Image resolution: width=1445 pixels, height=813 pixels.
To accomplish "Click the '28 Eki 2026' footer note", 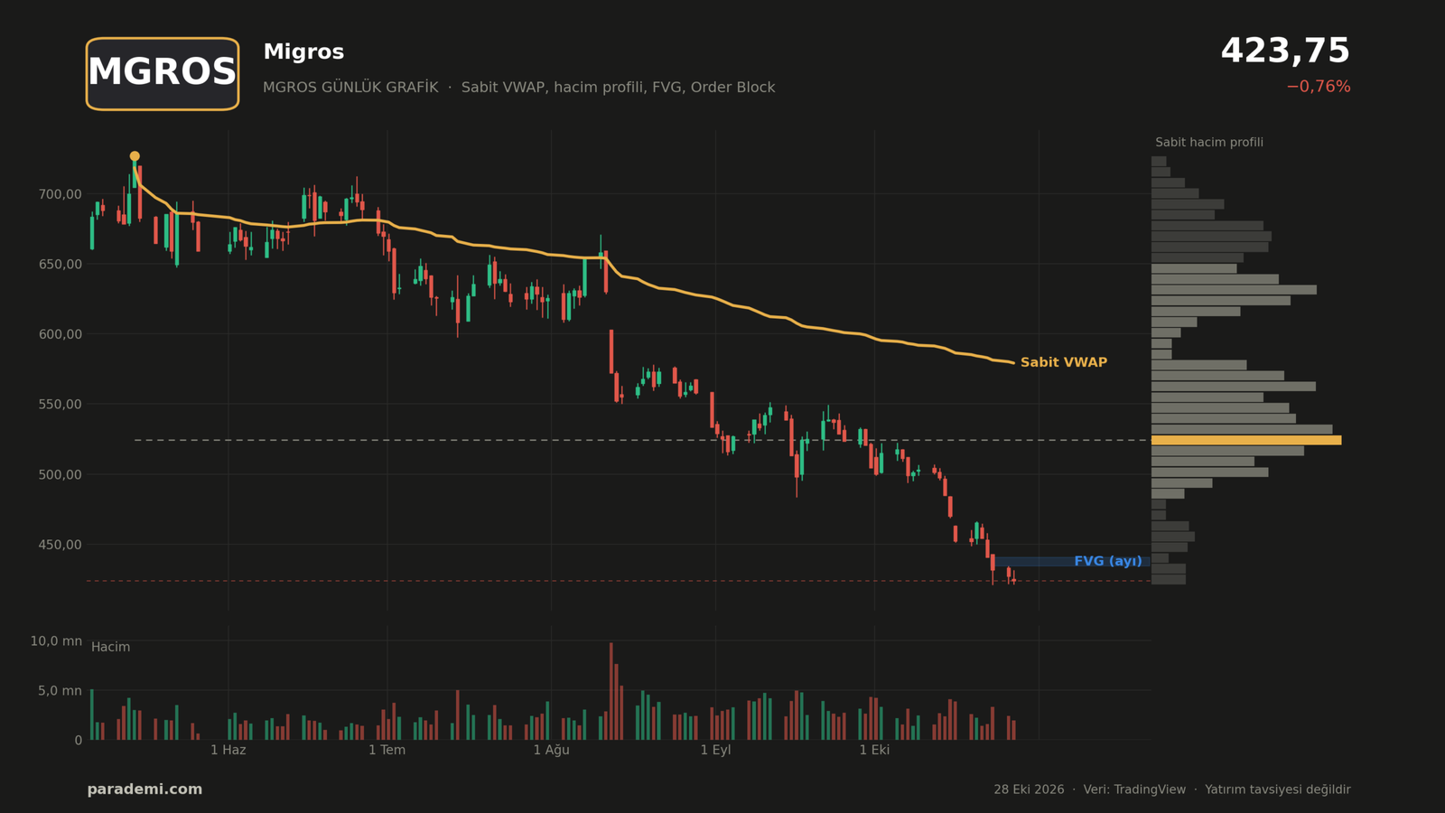I will pyautogui.click(x=1030, y=790).
